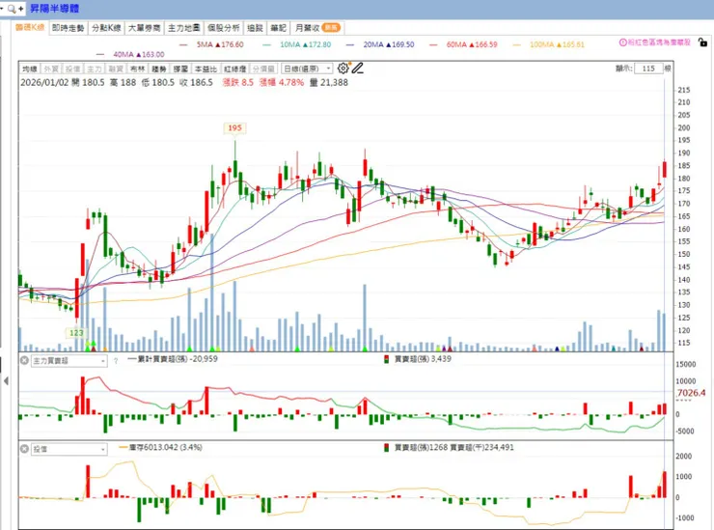714x530 pixels.
Task: Toggle the 本益比 overlay button
Action: [206, 69]
